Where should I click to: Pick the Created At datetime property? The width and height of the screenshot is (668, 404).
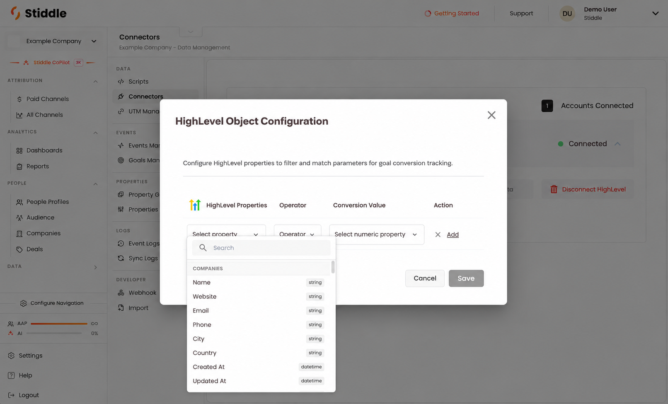click(x=259, y=367)
